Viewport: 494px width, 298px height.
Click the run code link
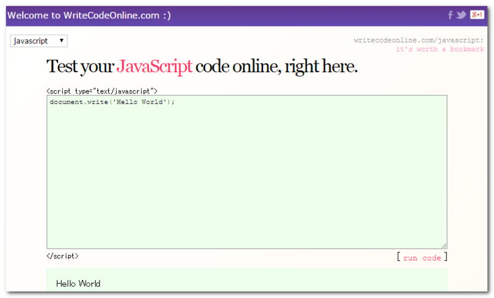(422, 258)
